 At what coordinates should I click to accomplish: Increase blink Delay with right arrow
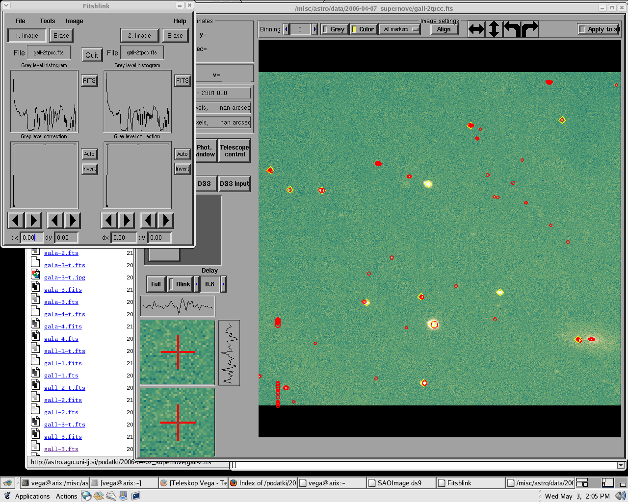[x=223, y=284]
